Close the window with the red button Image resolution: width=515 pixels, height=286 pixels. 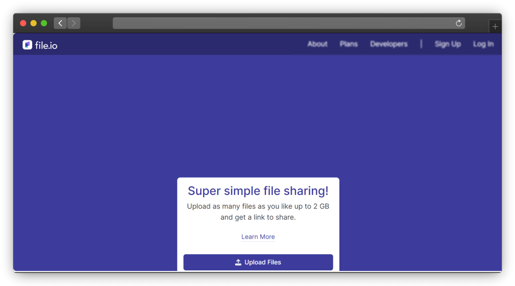23,23
